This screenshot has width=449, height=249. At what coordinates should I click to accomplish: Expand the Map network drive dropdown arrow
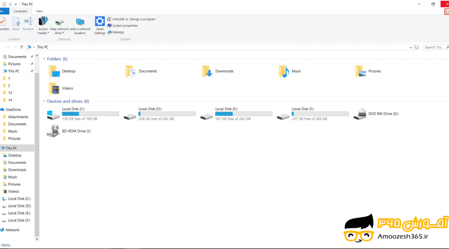[63, 33]
